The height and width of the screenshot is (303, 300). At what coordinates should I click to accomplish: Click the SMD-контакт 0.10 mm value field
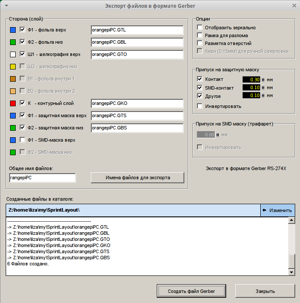pyautogui.click(x=252, y=87)
